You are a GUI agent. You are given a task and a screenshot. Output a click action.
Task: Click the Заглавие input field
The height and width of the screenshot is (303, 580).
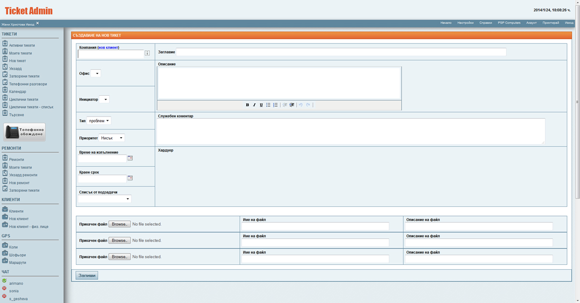point(341,52)
